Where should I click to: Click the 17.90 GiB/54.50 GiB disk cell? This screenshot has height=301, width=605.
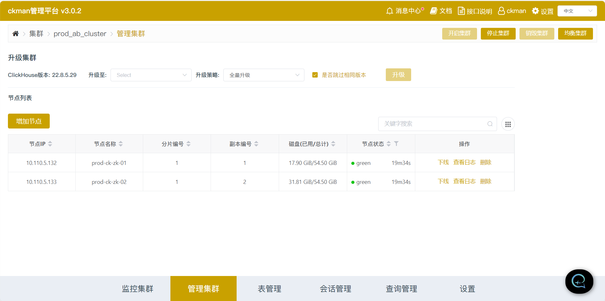(x=313, y=163)
